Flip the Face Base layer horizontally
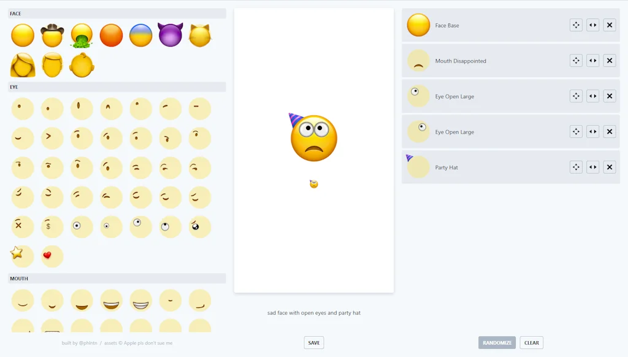 (592, 25)
